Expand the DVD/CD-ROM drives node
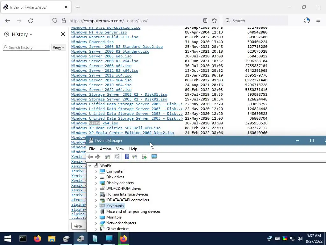This screenshot has width=326, height=245. (96, 189)
